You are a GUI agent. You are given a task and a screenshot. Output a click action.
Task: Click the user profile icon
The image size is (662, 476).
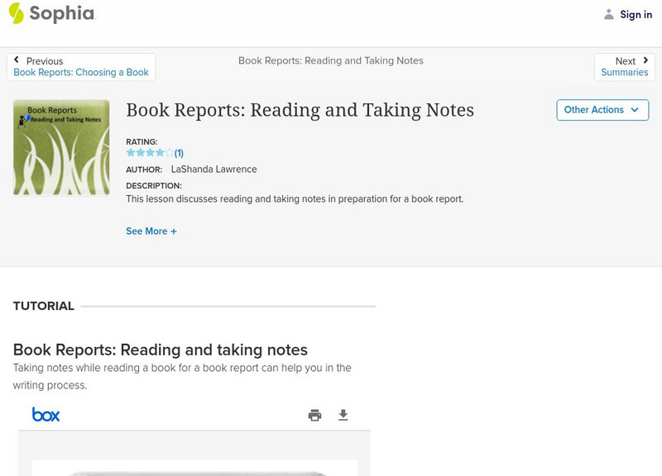(x=609, y=14)
